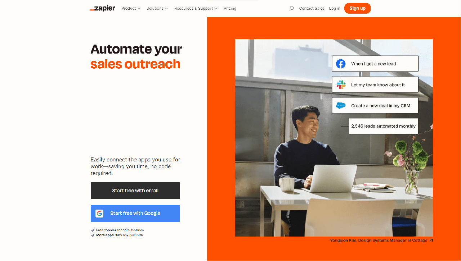
Task: Click the 2,546 leads automated monthly card
Action: (383, 126)
